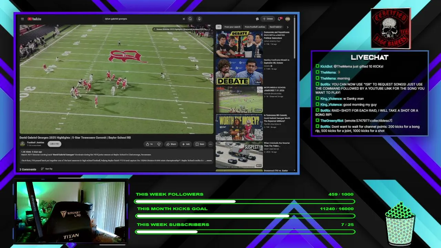Click the 'This Month Kicks Goal' progress bar

point(245,216)
